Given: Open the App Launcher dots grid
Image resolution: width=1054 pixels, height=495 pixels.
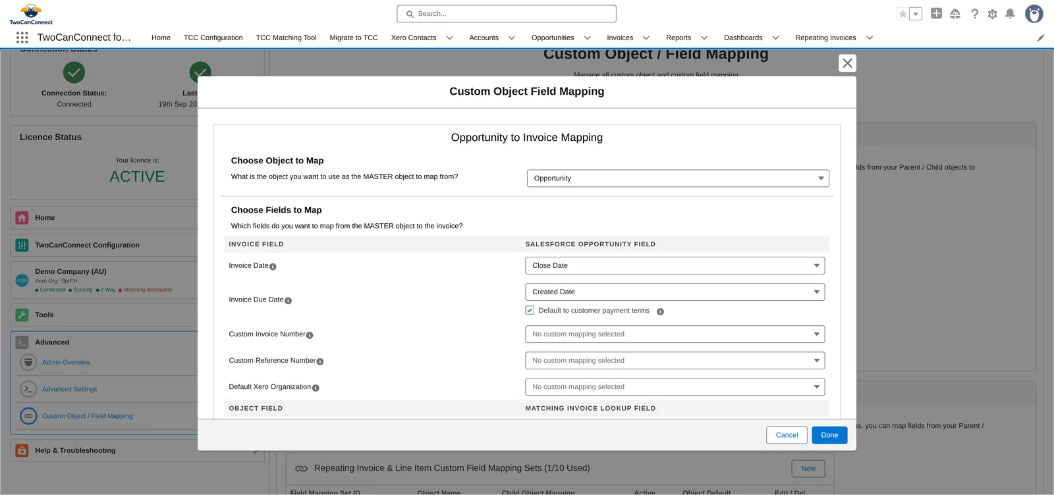Looking at the screenshot, I should pyautogui.click(x=22, y=38).
